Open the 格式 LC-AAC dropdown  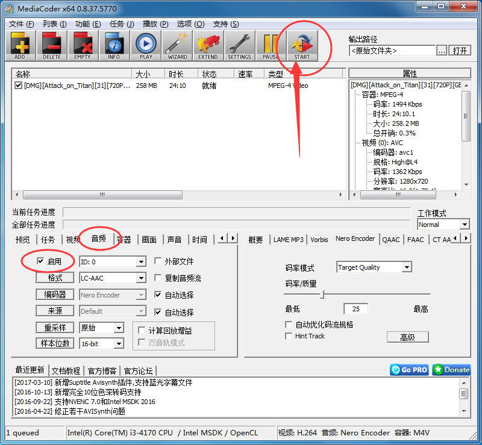point(112,278)
